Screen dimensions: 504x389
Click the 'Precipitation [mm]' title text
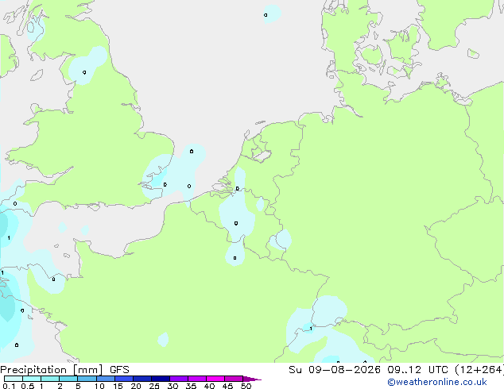tap(52, 370)
